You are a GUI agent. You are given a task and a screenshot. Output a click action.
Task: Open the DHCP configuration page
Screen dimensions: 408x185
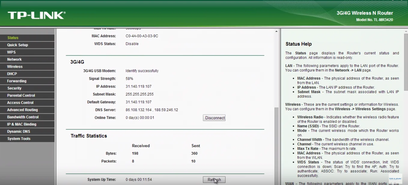tap(12, 74)
